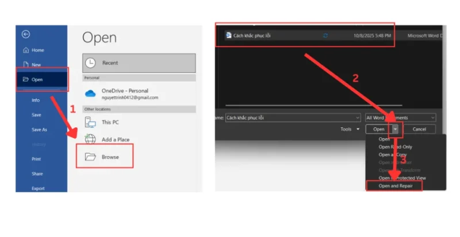Select This PC location
The image size is (460, 237).
110,122
